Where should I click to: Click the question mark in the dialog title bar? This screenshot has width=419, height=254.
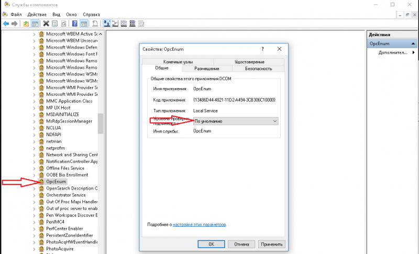coord(263,49)
